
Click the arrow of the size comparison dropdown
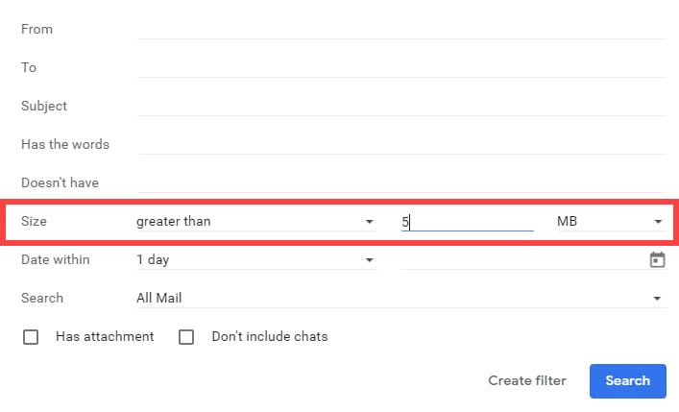[369, 222]
